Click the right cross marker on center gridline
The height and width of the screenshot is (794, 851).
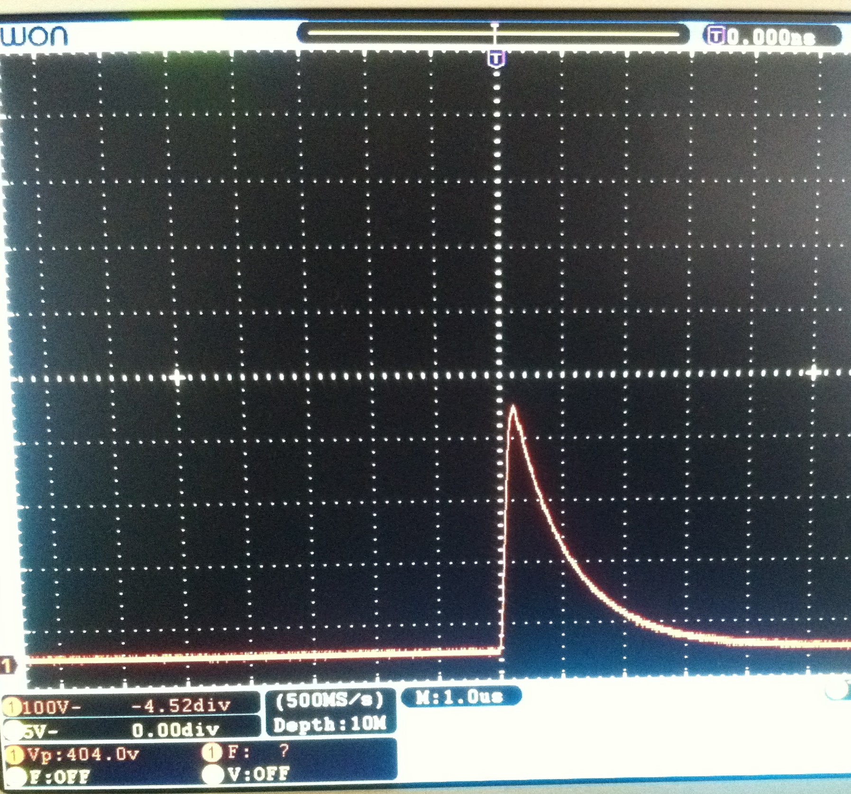pyautogui.click(x=814, y=373)
